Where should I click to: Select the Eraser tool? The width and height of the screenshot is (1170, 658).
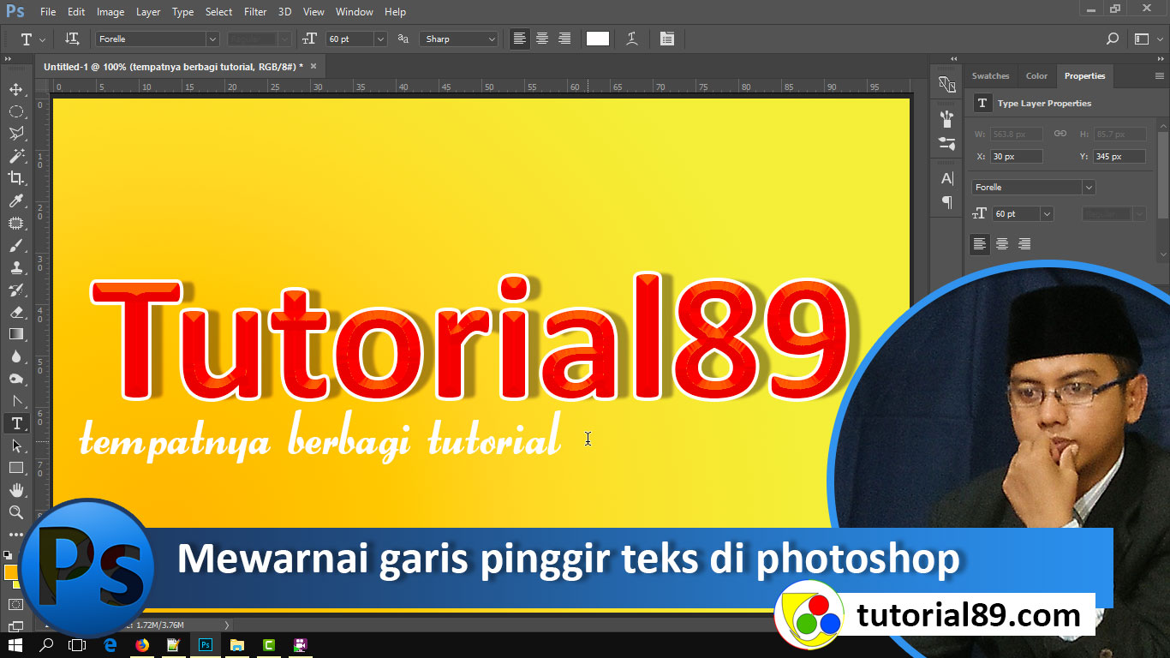(15, 312)
